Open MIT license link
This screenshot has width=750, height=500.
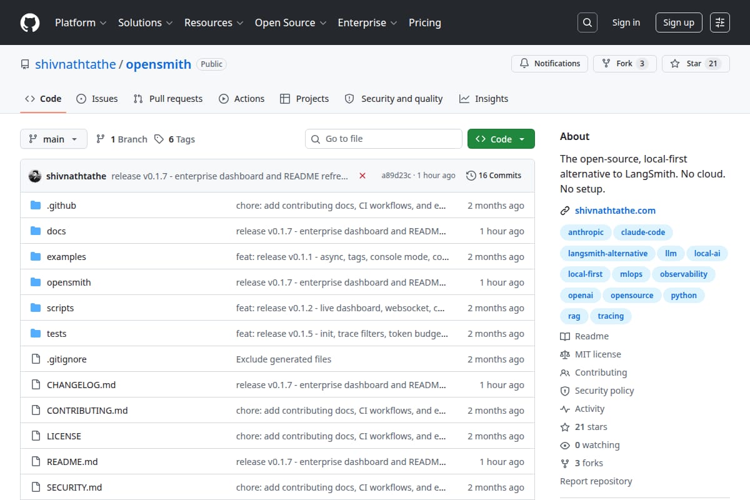click(x=591, y=354)
